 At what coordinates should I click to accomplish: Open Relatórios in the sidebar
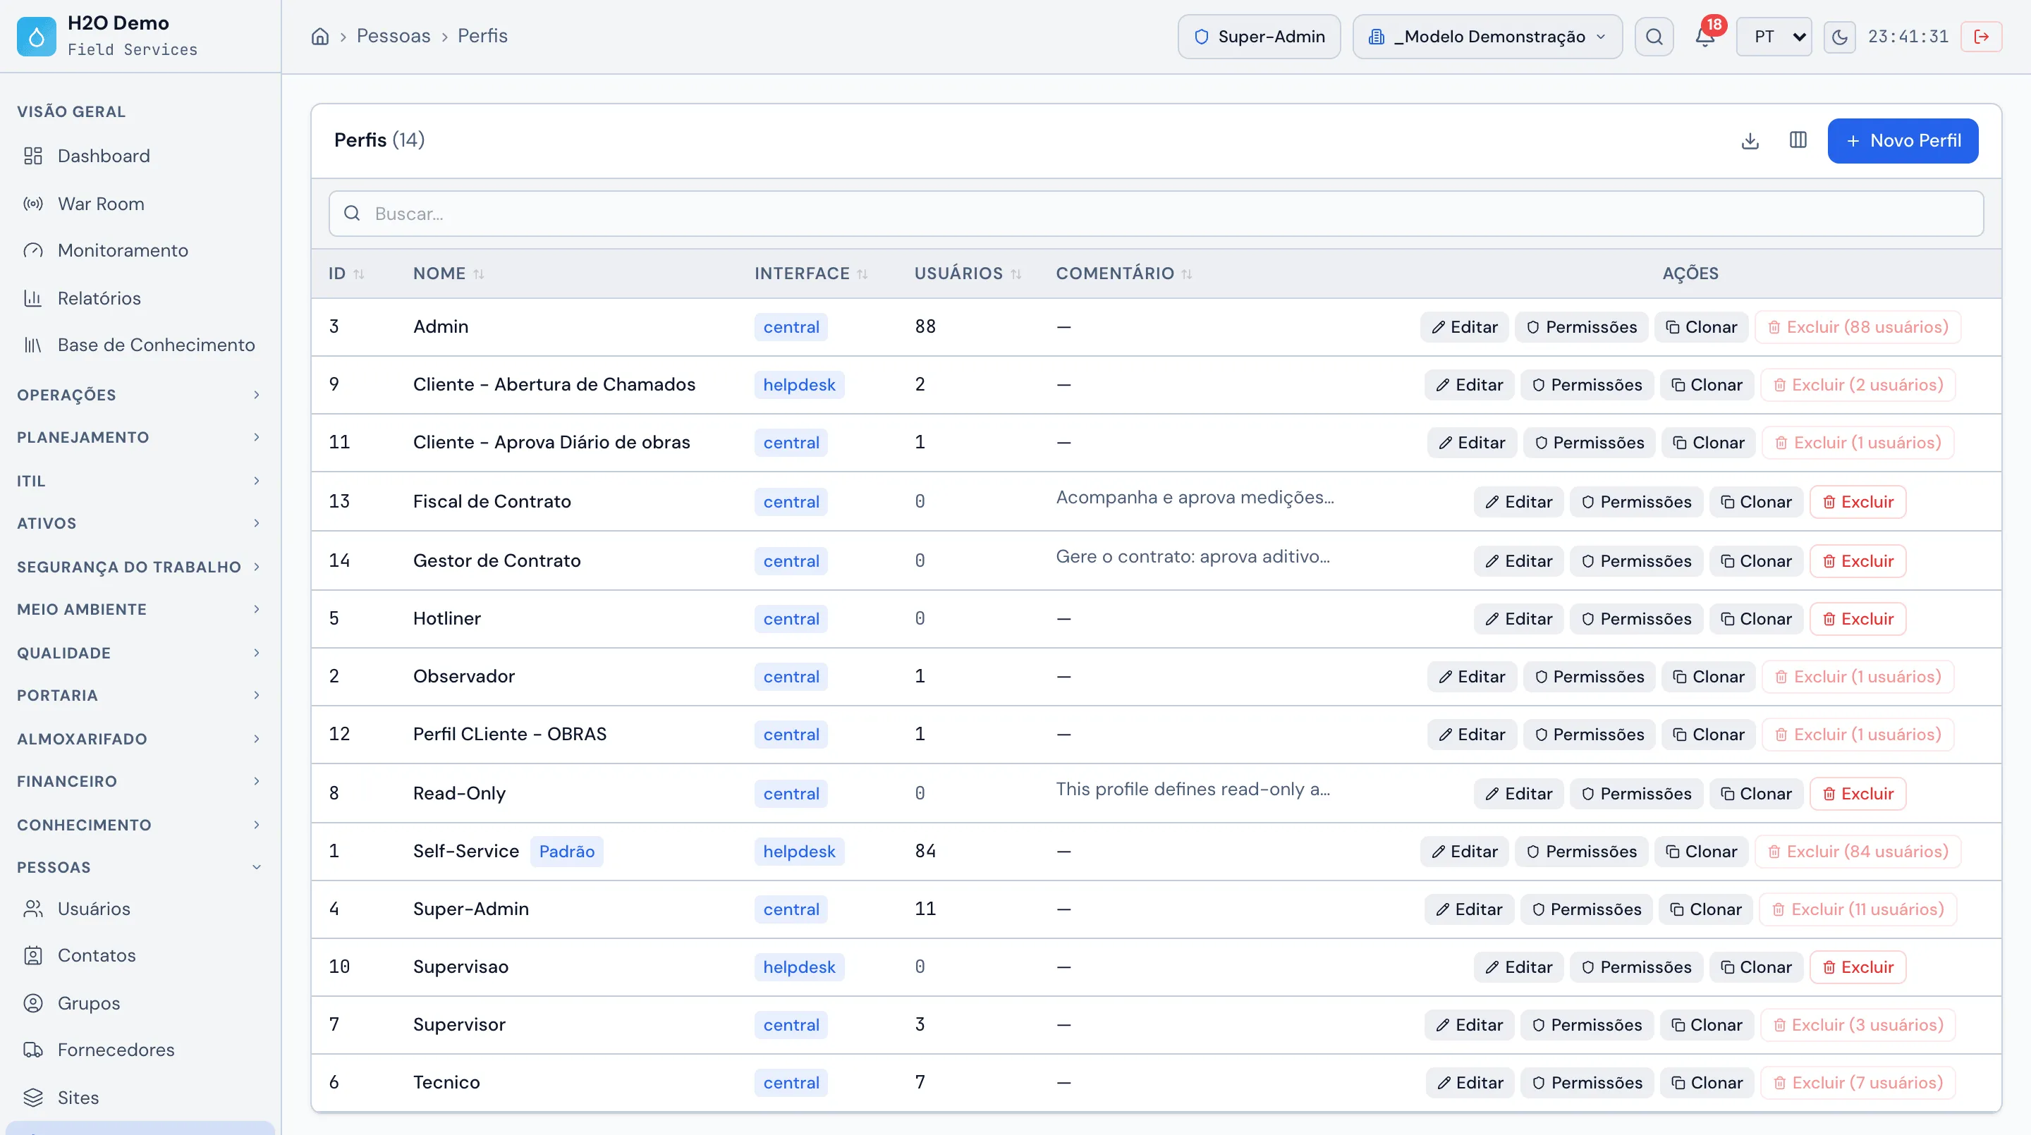click(140, 299)
